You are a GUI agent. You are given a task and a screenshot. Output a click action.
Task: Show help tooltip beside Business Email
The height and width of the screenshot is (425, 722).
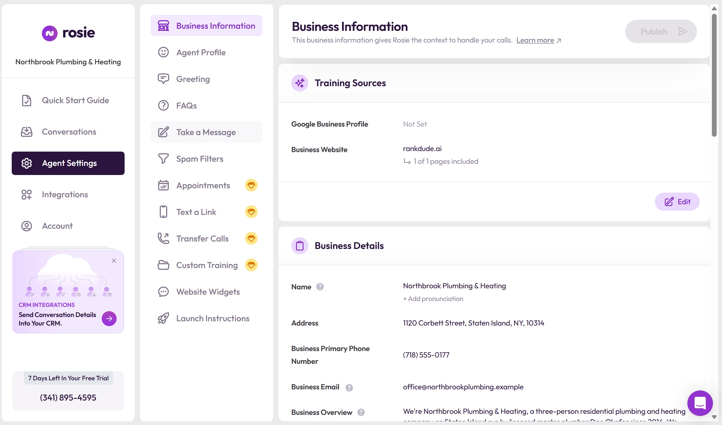coord(349,388)
